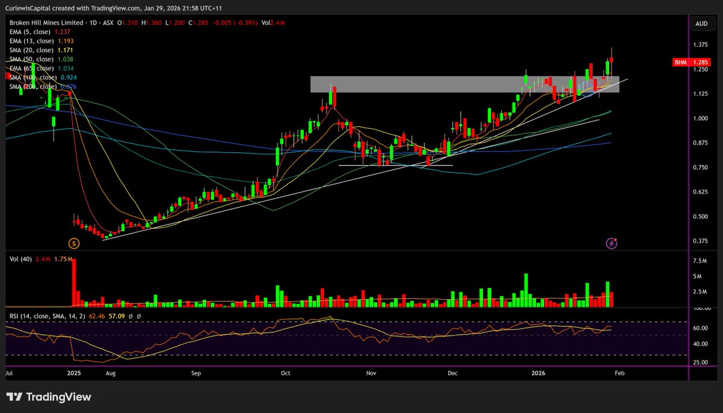Click the orange S split marker icon
Viewport: 723px width, 413px height.
click(74, 243)
